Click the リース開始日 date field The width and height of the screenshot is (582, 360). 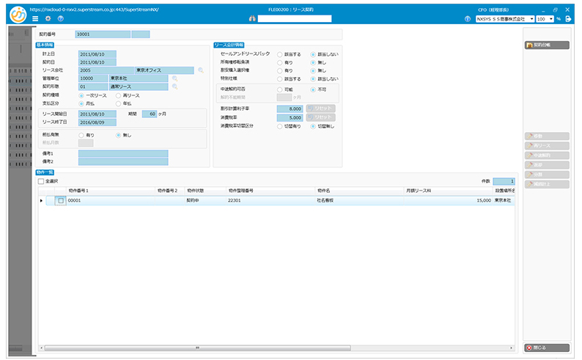pyautogui.click(x=97, y=114)
